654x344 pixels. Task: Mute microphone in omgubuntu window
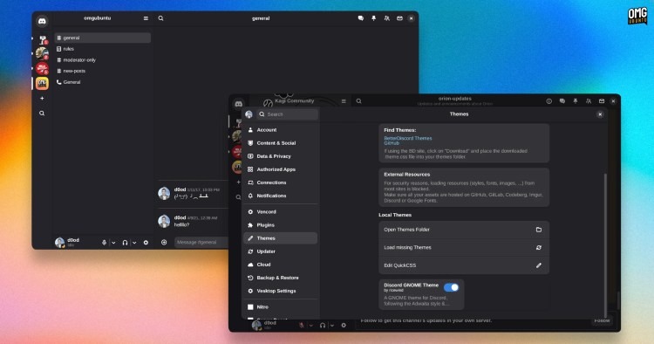click(105, 243)
